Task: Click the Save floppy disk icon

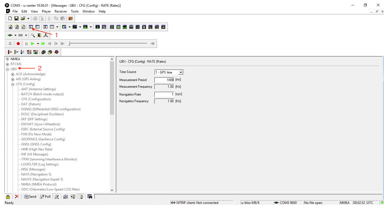Action: coord(16,18)
